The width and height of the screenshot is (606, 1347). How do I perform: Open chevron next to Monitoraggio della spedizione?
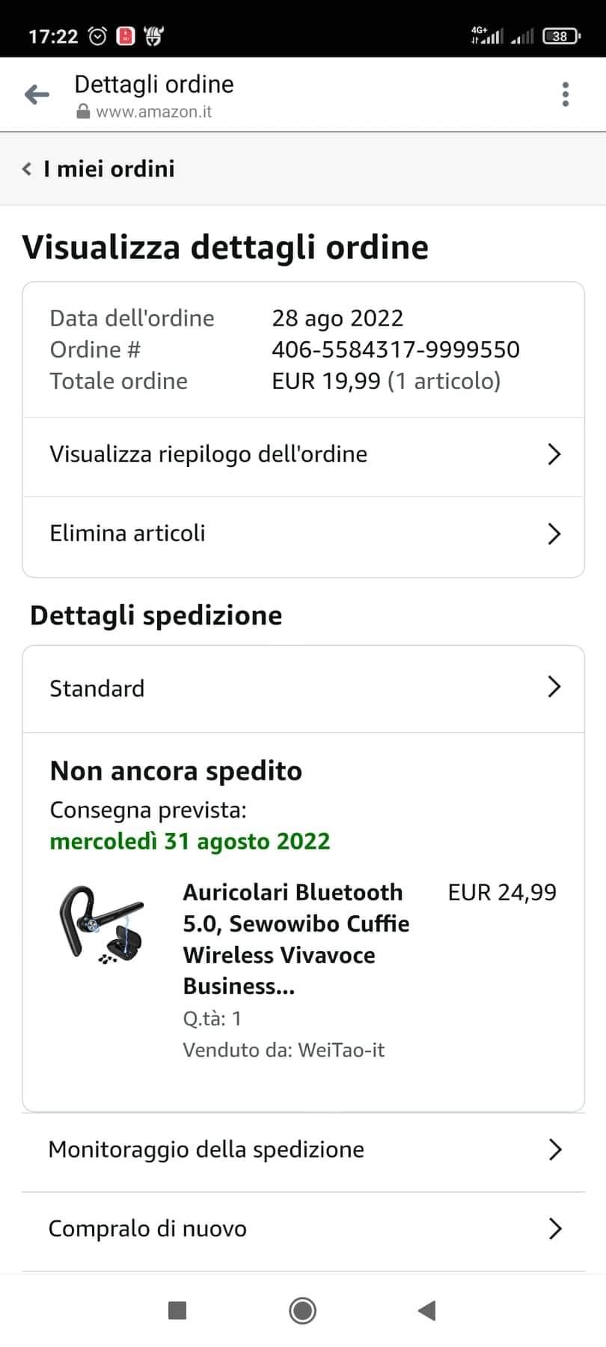554,1149
